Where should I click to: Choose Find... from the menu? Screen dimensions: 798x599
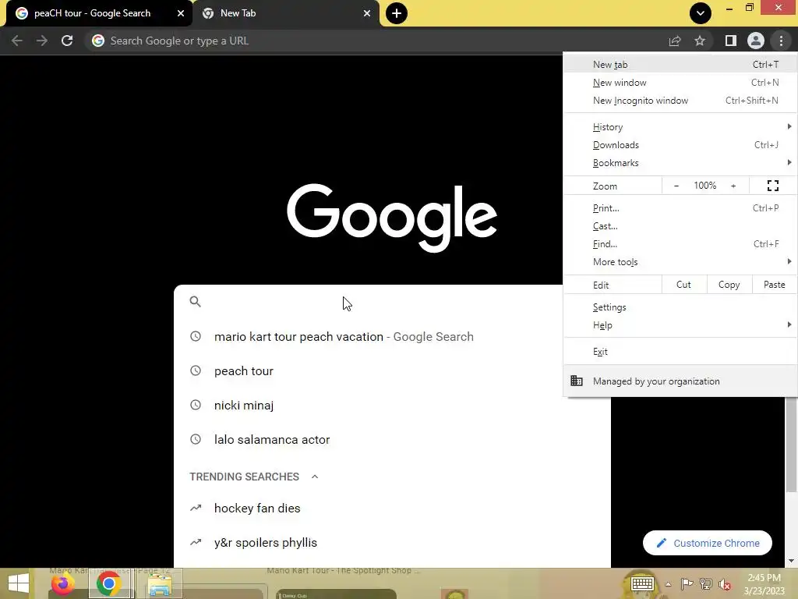click(680, 244)
